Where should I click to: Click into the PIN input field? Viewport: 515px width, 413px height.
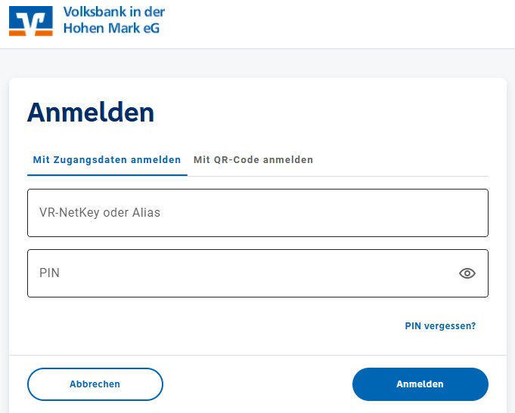[242, 273]
